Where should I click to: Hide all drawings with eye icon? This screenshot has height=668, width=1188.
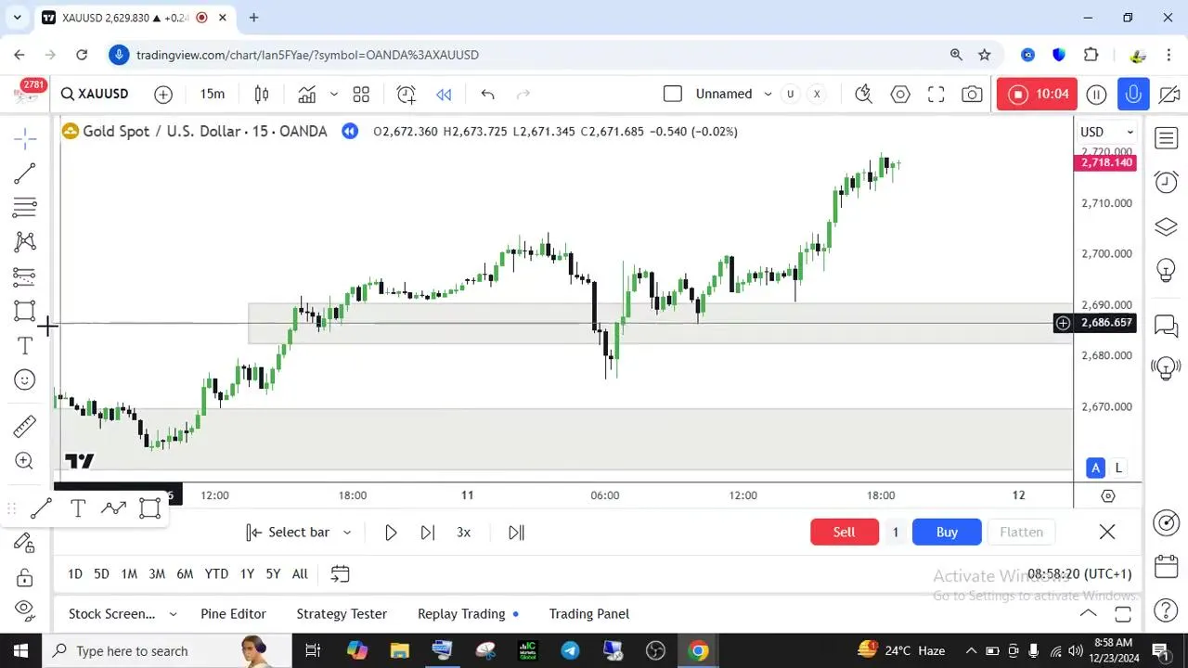25,610
